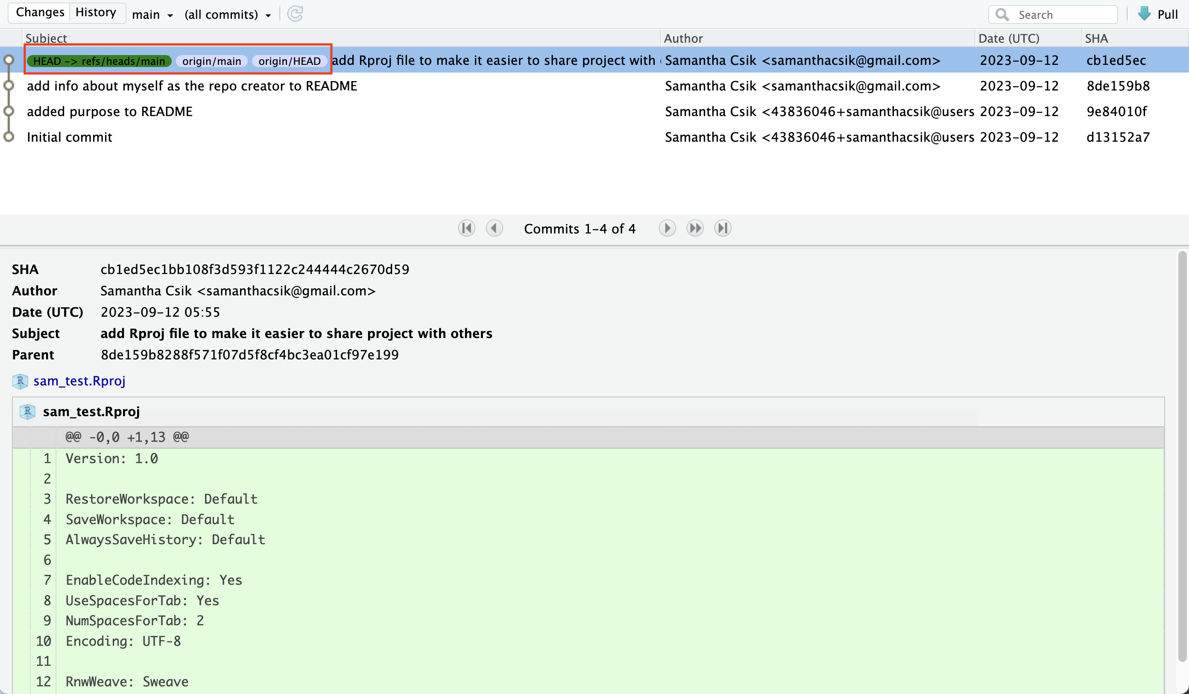Image resolution: width=1189 pixels, height=694 pixels.
Task: Go to previous commits page
Action: (x=494, y=229)
